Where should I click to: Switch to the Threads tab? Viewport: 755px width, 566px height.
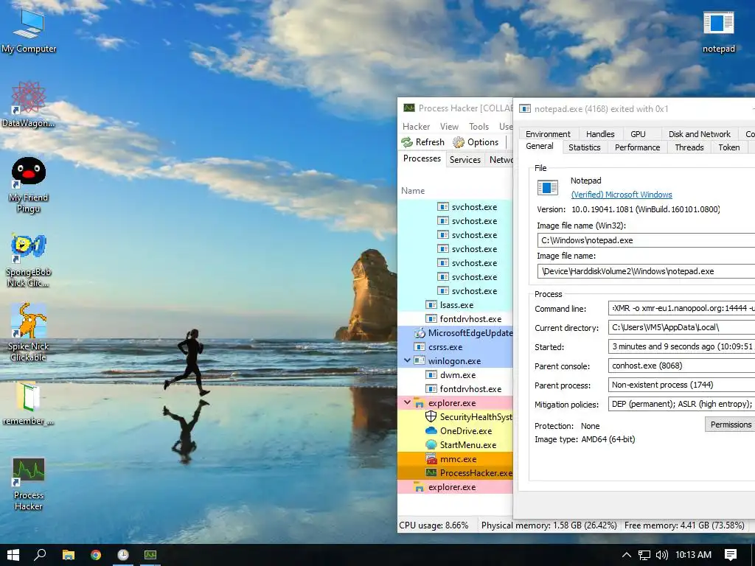point(689,147)
